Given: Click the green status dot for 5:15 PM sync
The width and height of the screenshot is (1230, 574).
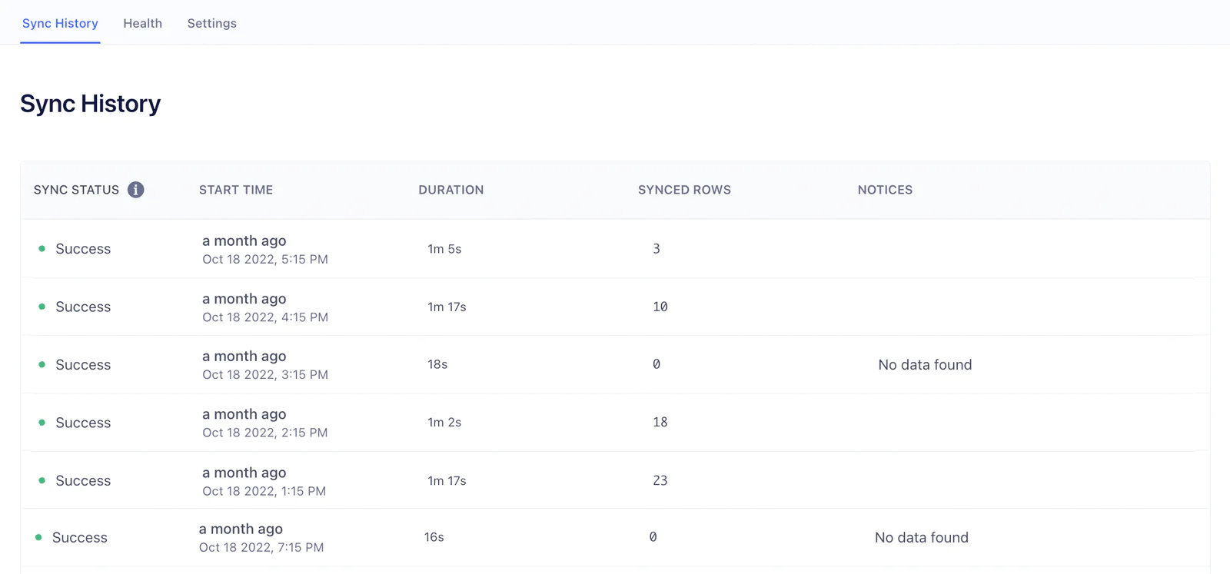Looking at the screenshot, I should 42,249.
